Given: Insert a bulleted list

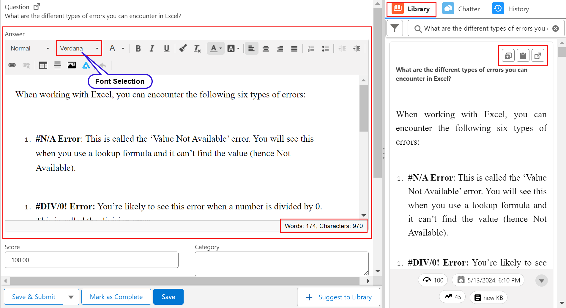Looking at the screenshot, I should coord(325,48).
